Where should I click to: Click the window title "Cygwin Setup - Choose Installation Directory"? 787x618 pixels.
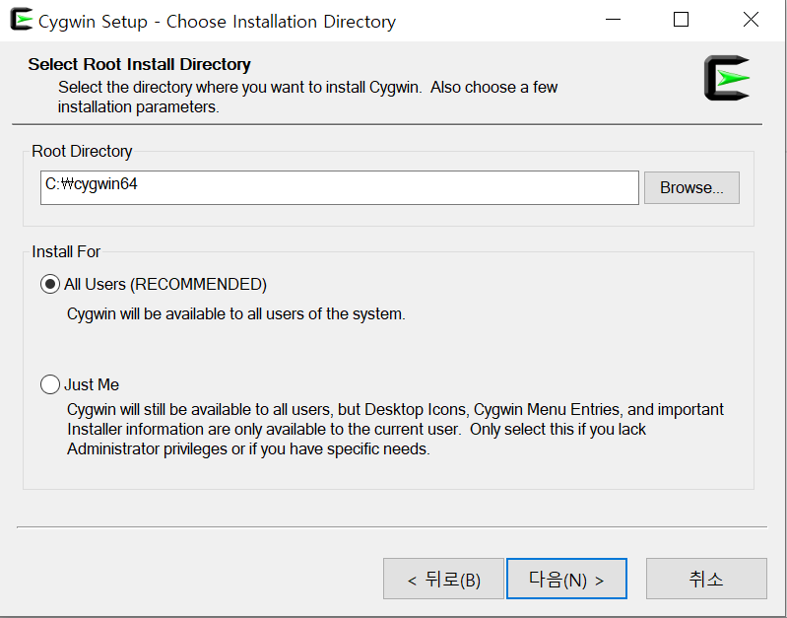coord(217,22)
